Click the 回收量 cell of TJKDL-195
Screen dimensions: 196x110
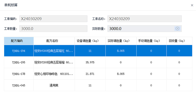(x=179, y=62)
